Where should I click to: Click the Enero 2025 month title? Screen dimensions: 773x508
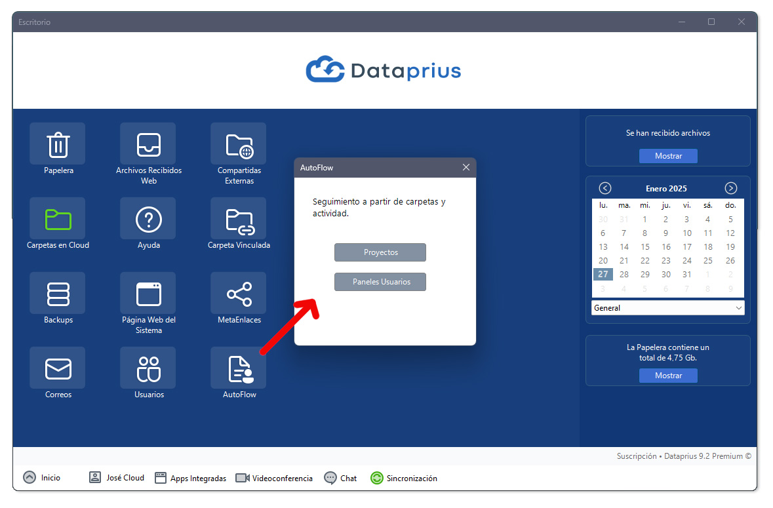[x=666, y=189]
